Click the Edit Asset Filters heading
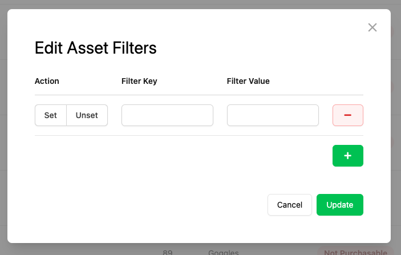 pos(95,48)
